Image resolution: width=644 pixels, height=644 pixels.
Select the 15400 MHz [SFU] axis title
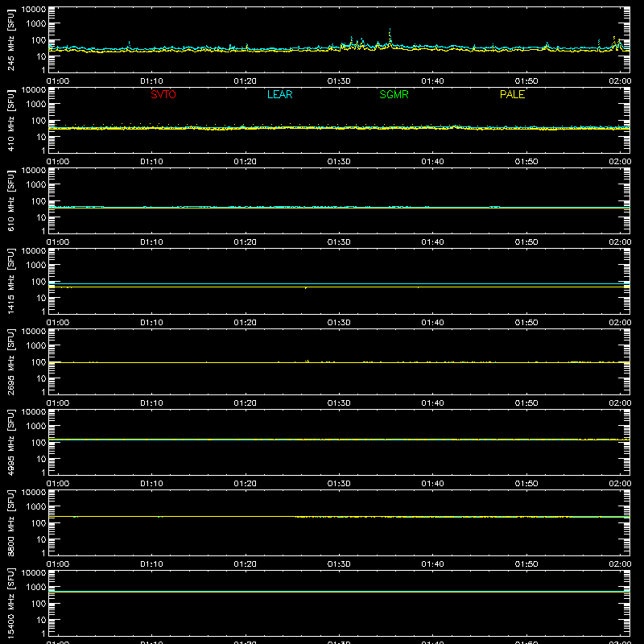click(x=10, y=604)
